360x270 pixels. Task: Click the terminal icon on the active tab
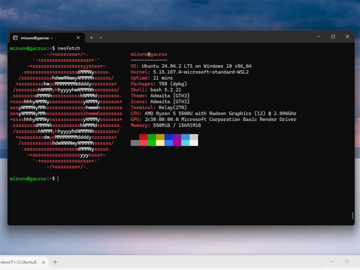pos(15,37)
